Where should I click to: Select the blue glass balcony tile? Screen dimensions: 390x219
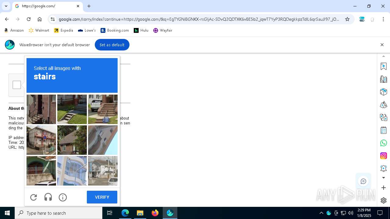72,171
